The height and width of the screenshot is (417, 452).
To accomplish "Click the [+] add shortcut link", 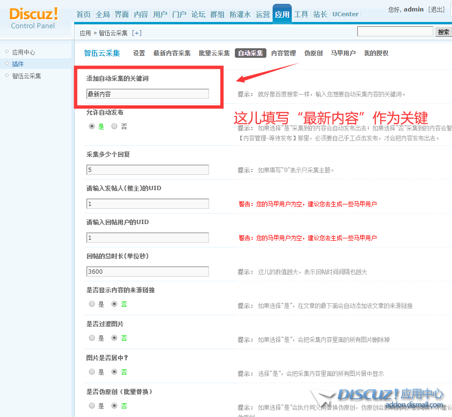I will [137, 33].
